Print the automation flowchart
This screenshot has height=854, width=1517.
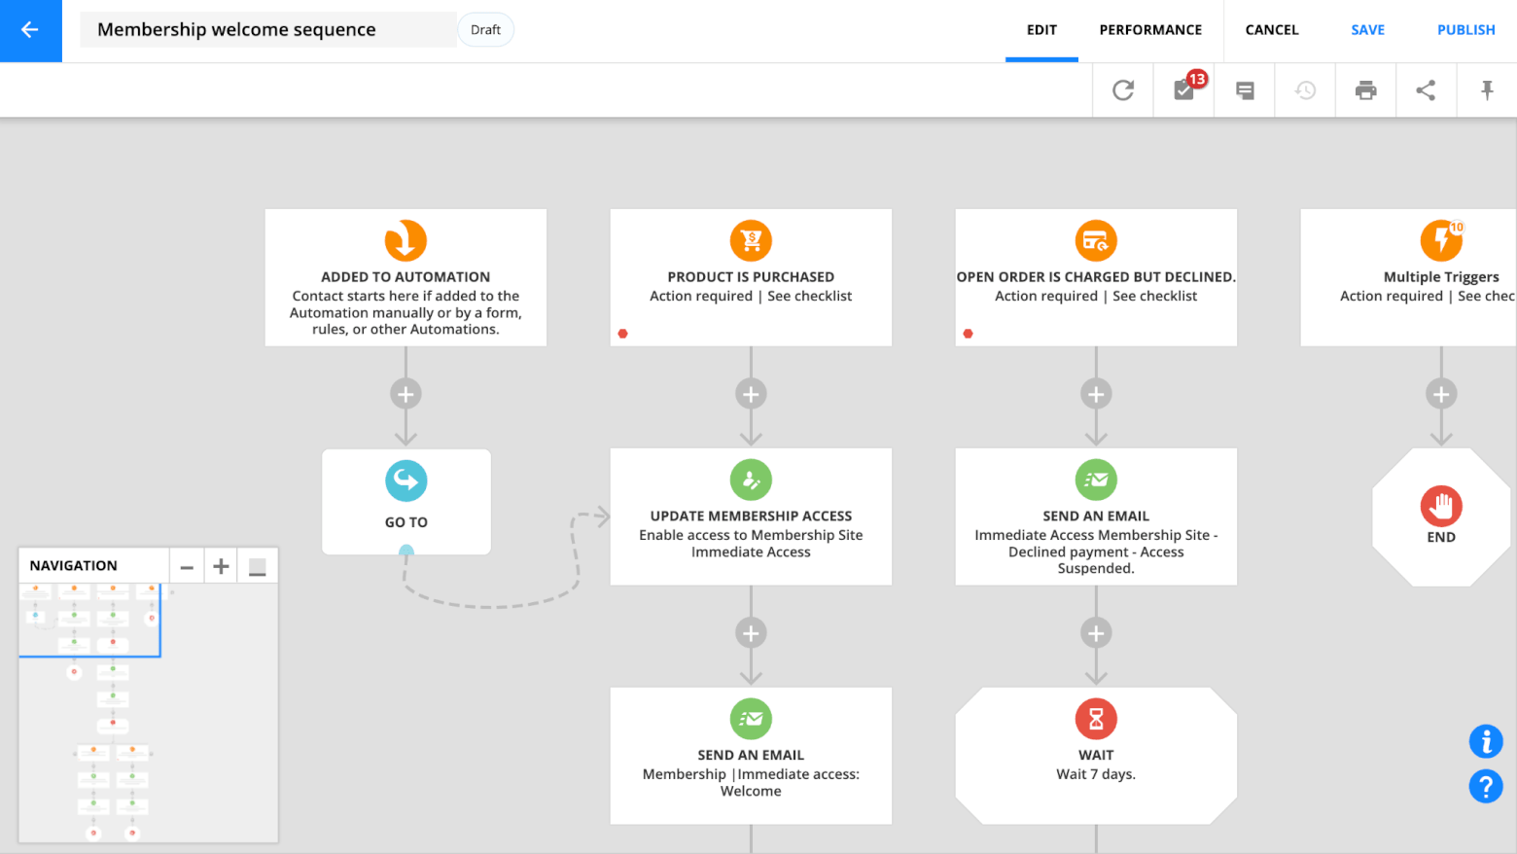point(1365,89)
